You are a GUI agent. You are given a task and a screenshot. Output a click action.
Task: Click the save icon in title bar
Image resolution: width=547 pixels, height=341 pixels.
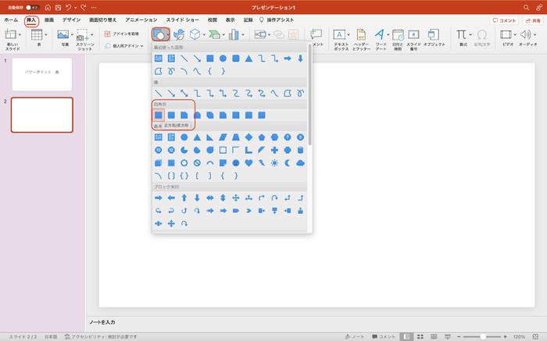coord(58,7)
